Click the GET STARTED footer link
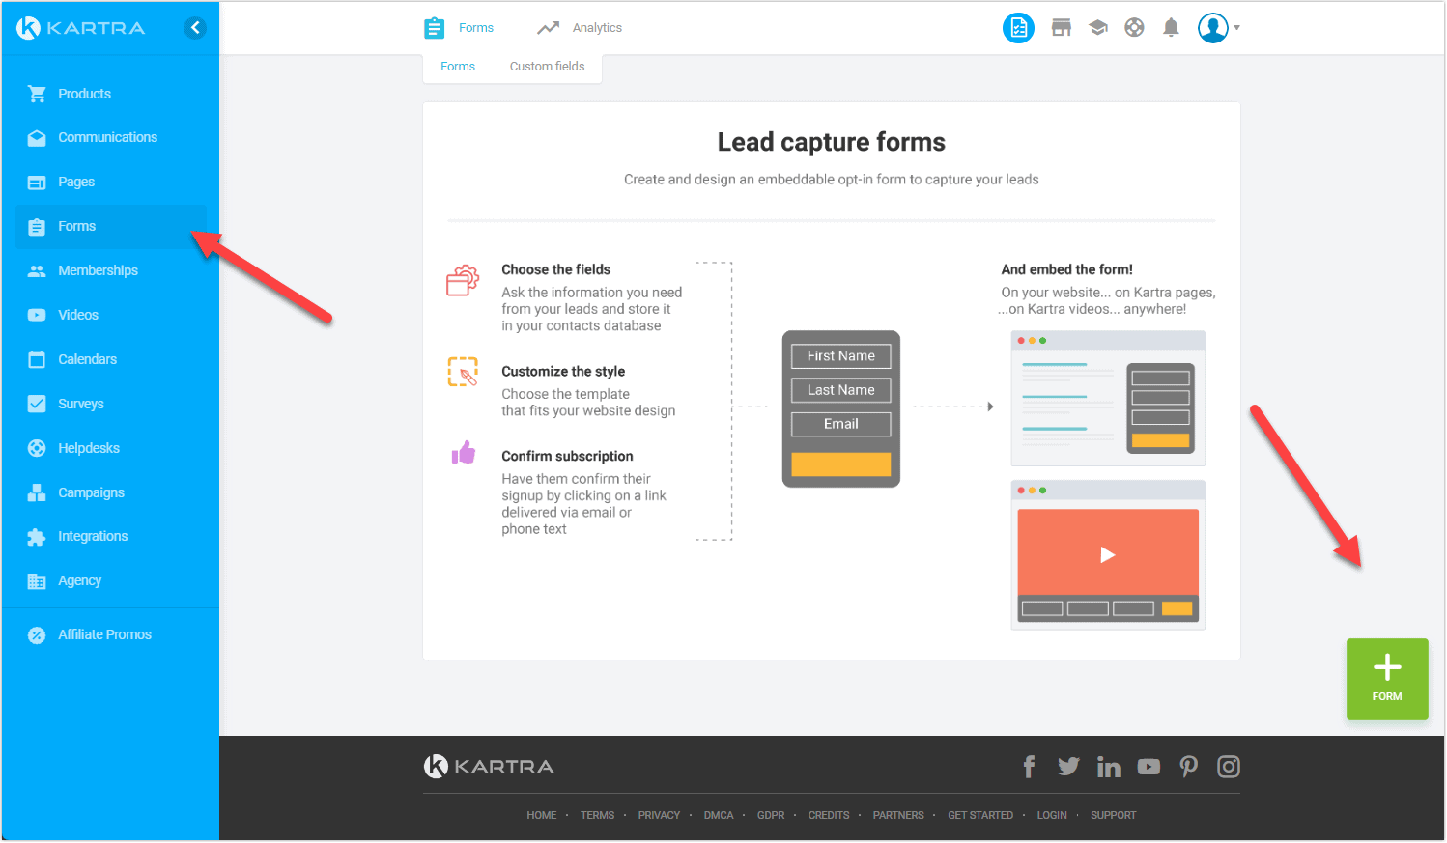Screen dimensions: 1447x843 (x=980, y=816)
